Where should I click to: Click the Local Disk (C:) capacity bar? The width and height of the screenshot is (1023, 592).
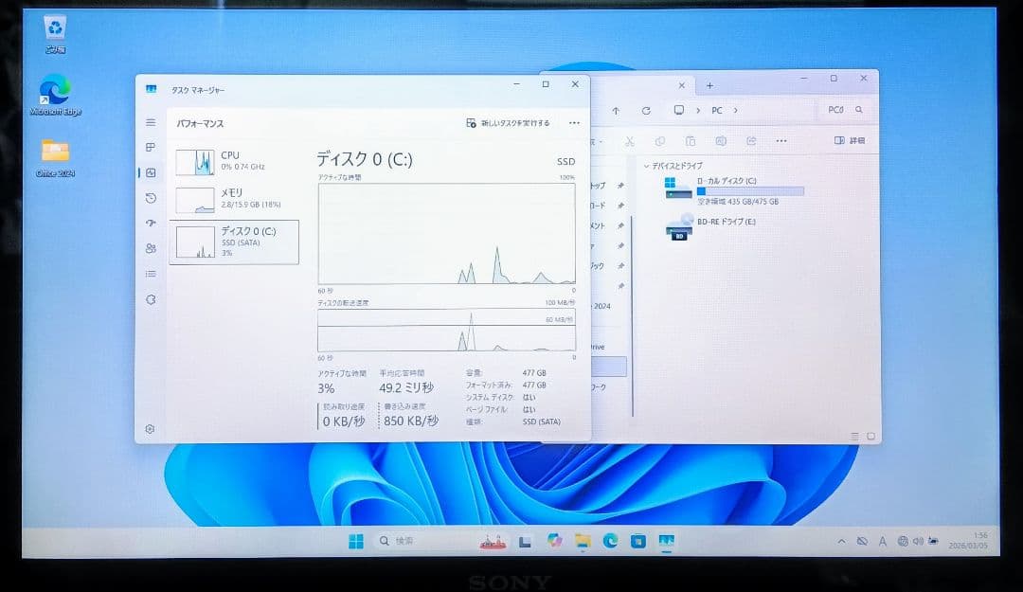751,190
